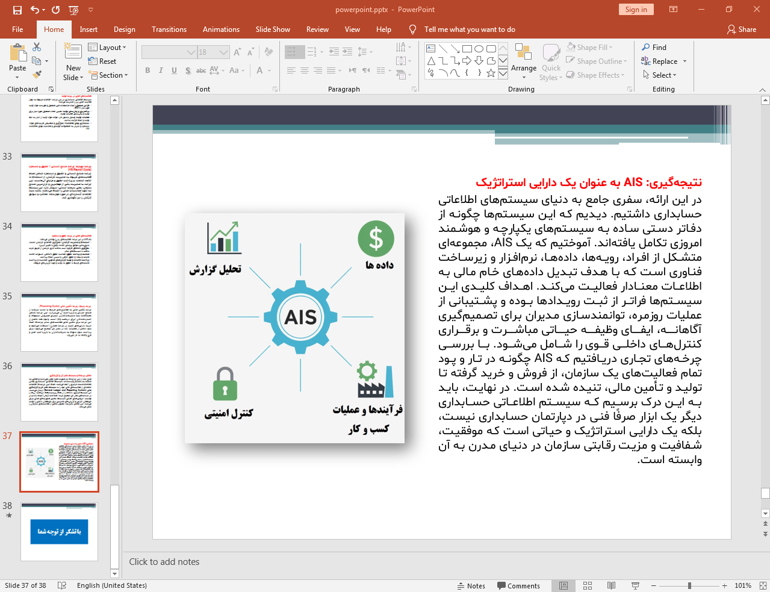Click the zoom slider handle
This screenshot has height=592, width=770.
tap(689, 585)
